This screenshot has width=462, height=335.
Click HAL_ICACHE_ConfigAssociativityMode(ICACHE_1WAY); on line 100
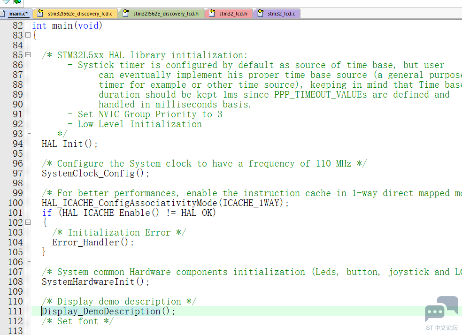(165, 203)
